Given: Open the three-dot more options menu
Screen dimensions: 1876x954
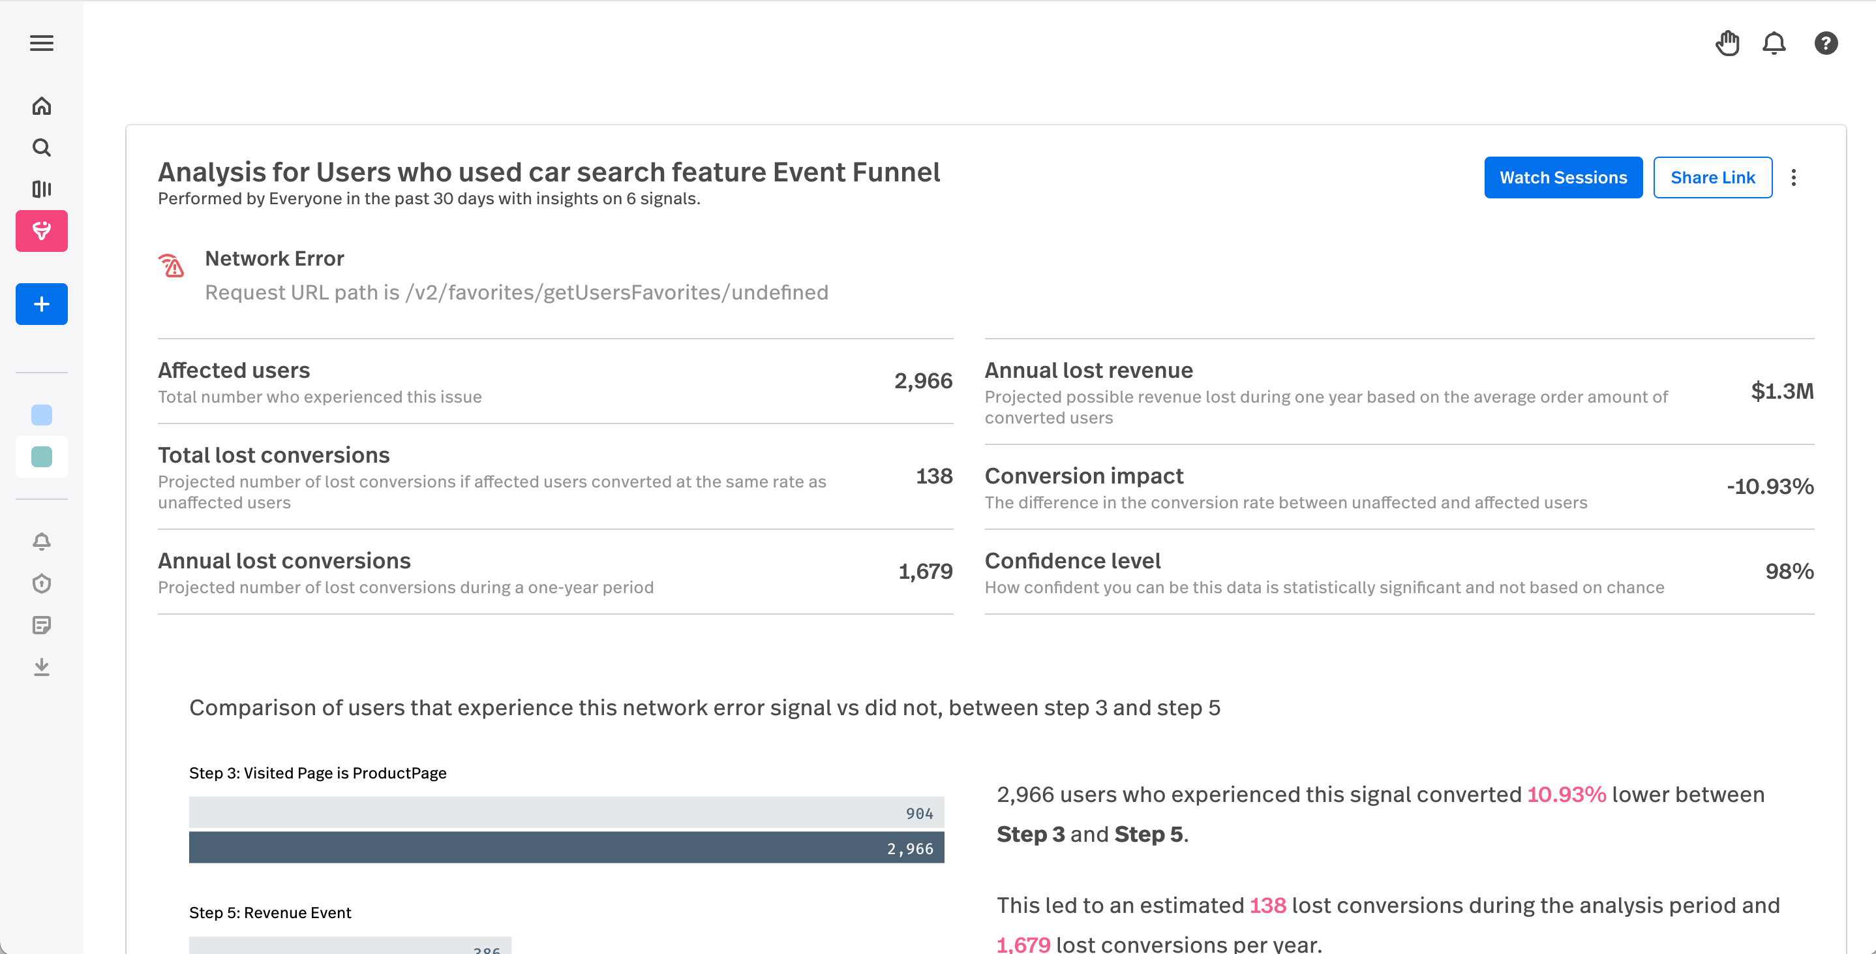Looking at the screenshot, I should [x=1794, y=178].
